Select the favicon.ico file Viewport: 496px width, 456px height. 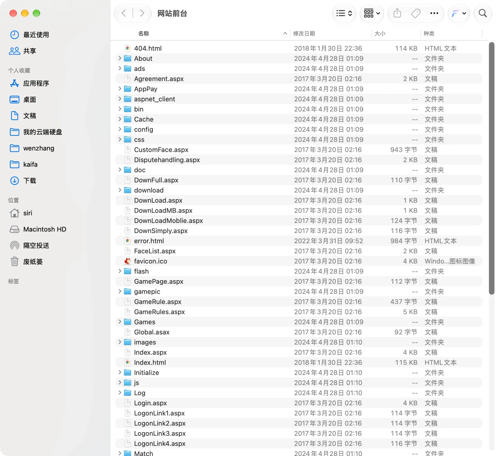[299, 261]
